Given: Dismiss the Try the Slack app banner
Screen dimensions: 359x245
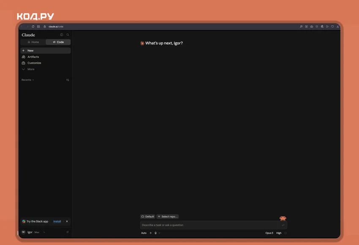Looking at the screenshot, I should [x=67, y=221].
